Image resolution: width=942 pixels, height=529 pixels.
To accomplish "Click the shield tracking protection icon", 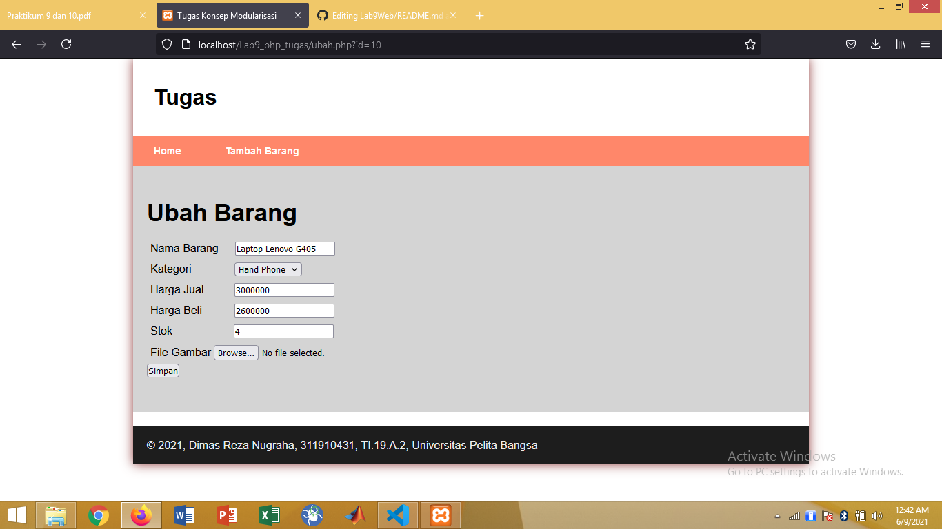I will (166, 44).
